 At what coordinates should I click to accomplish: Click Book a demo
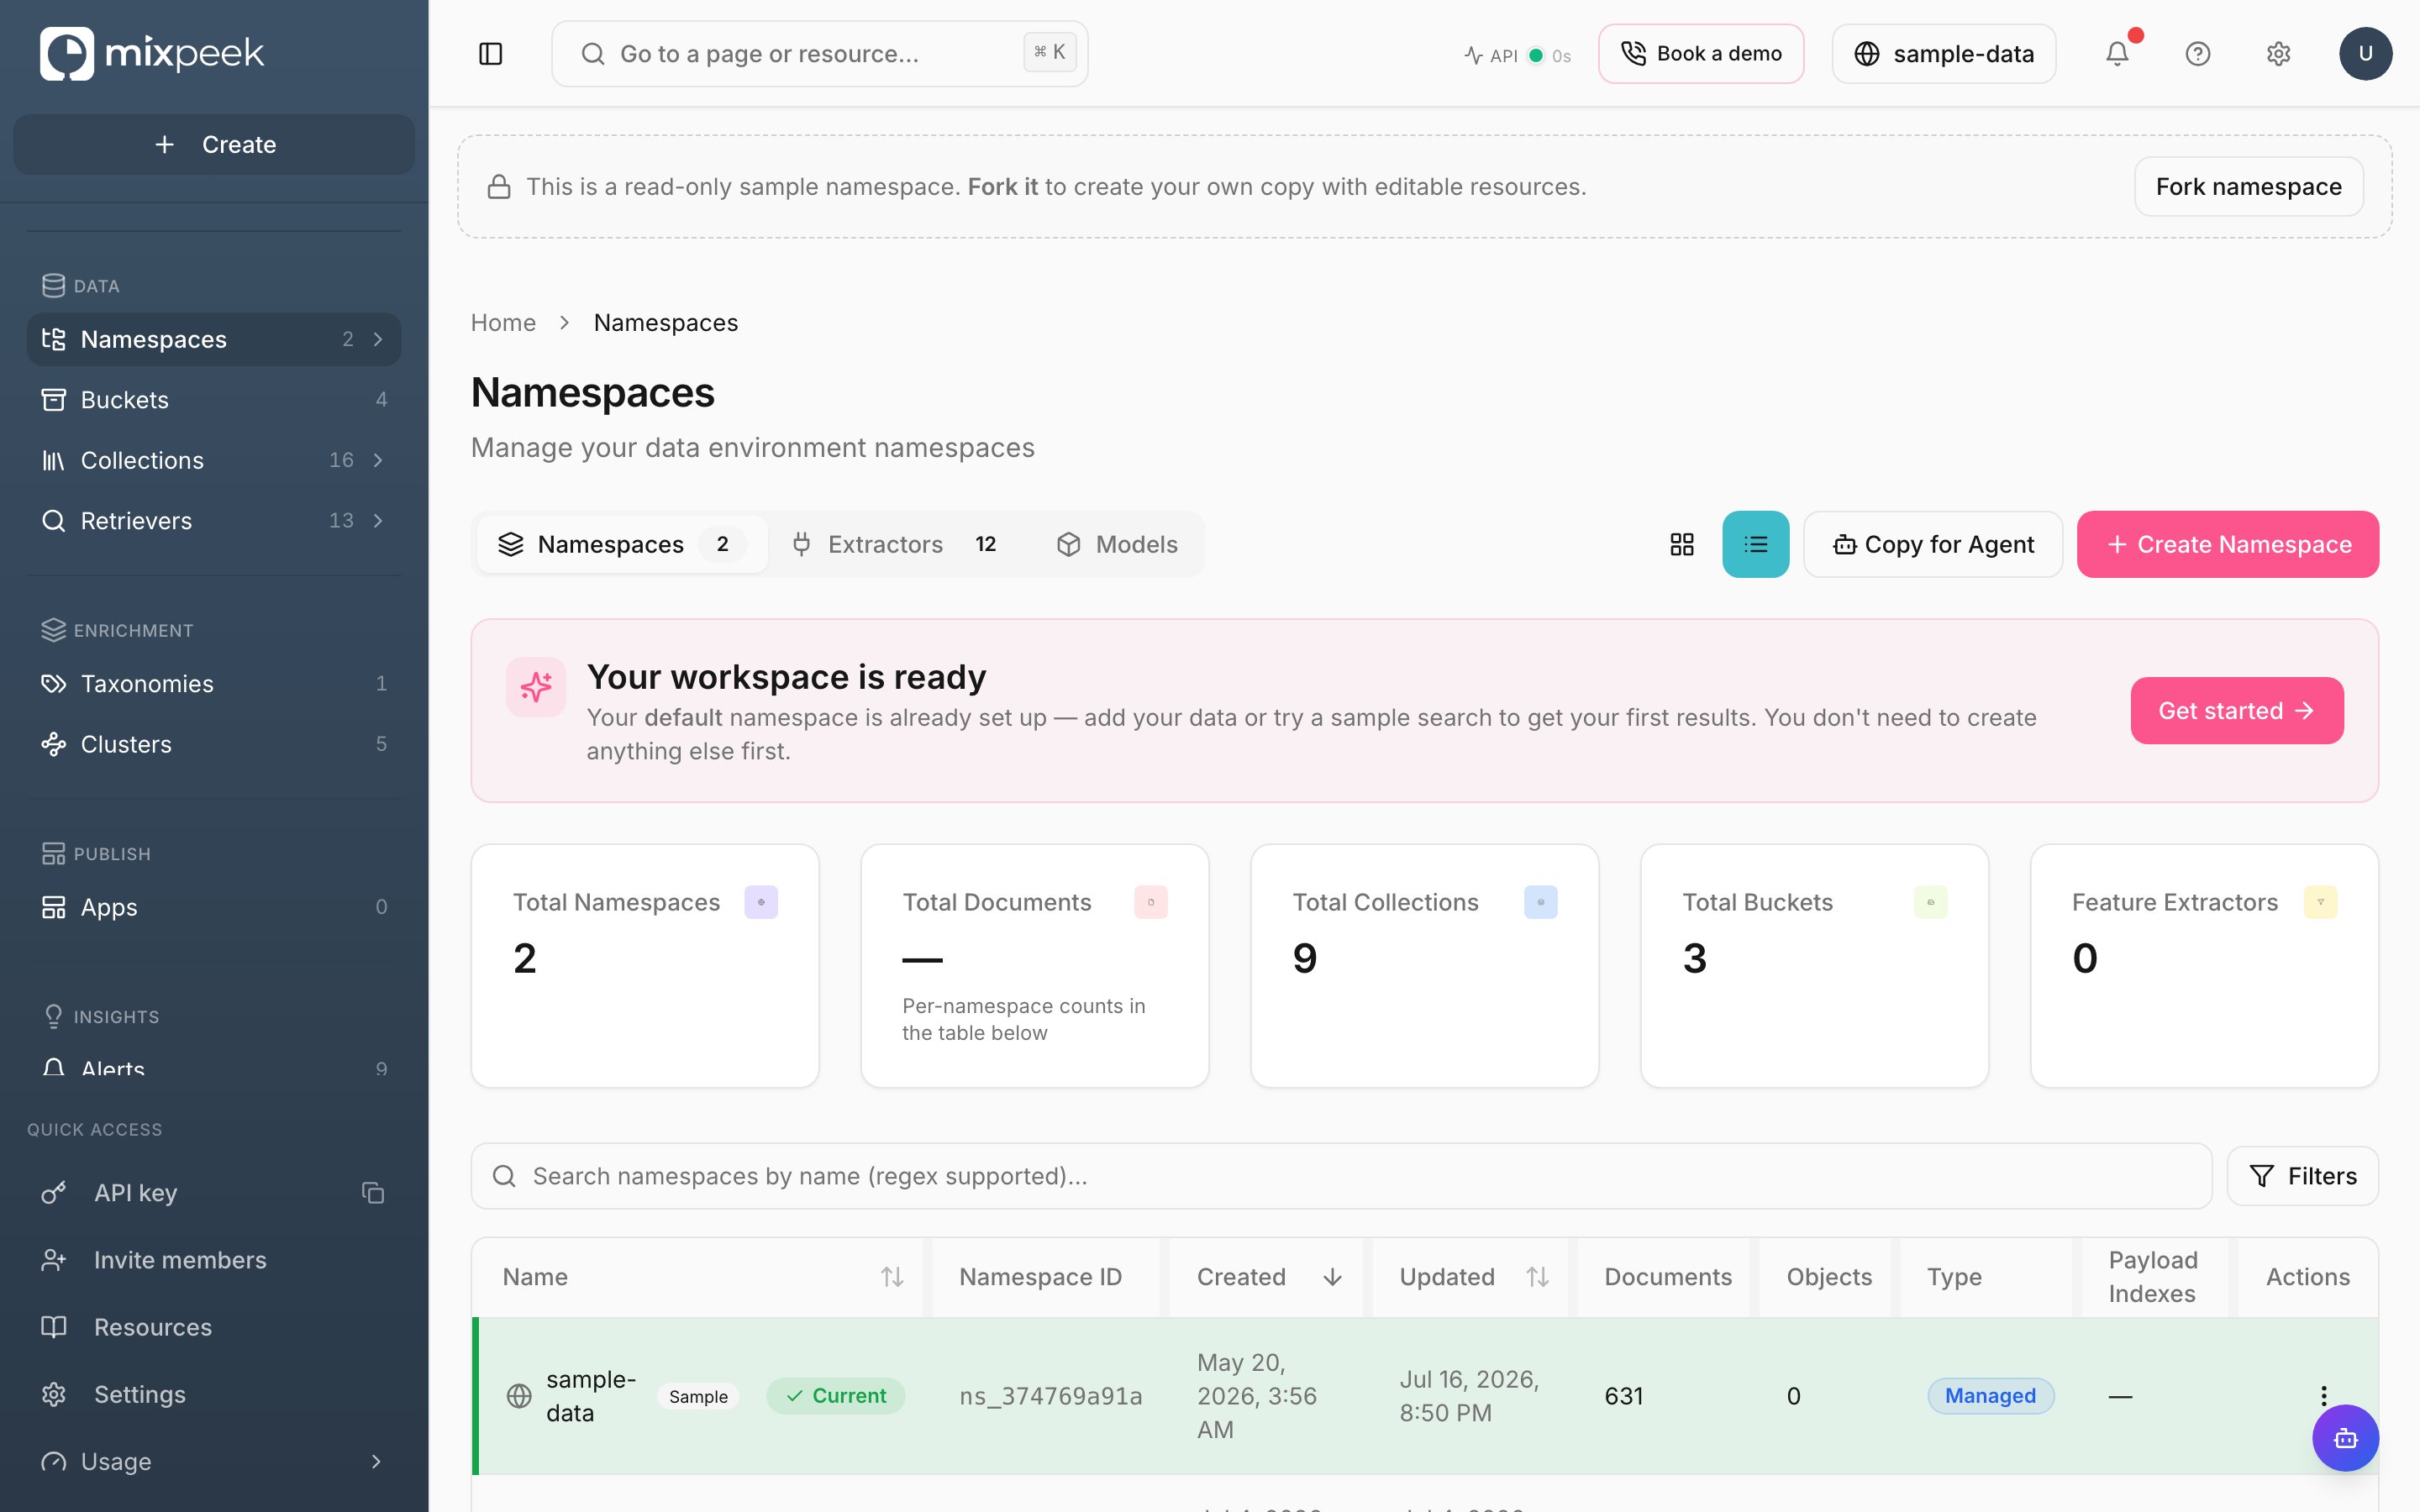point(1700,54)
